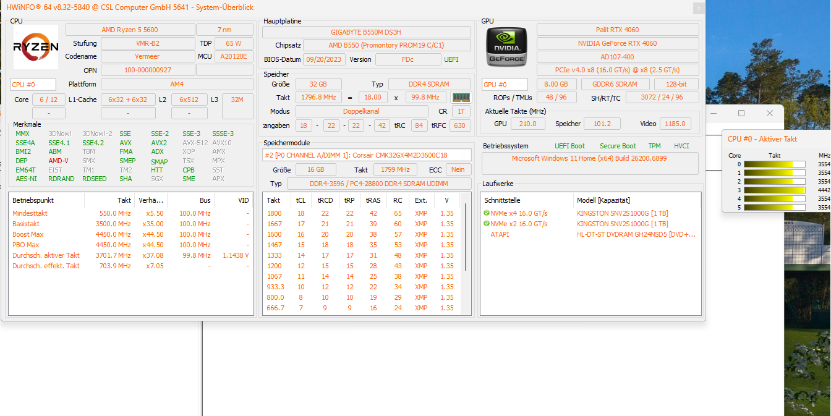The image size is (831, 416).
Task: Click the AM4 platform field
Action: 177,84
